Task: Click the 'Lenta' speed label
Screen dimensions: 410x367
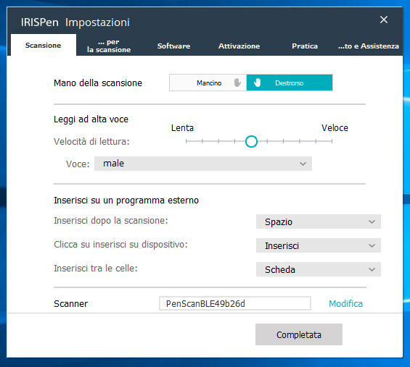Action: pos(182,128)
